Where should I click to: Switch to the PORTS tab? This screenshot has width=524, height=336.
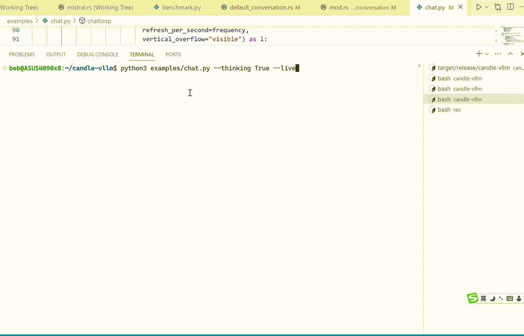173,54
